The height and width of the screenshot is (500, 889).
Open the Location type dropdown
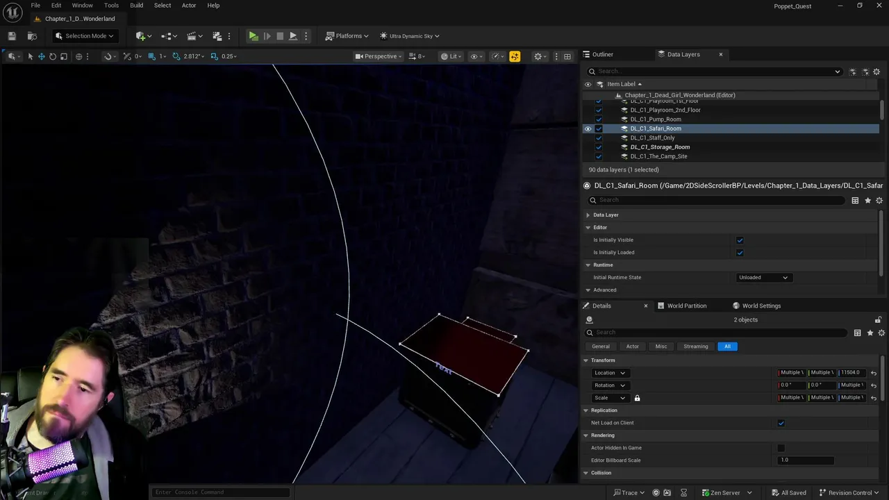pos(609,373)
